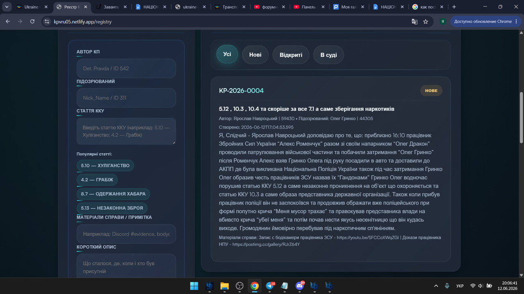
Task: Pick the 8.7 — Одержання хабара chip
Action: click(x=113, y=194)
